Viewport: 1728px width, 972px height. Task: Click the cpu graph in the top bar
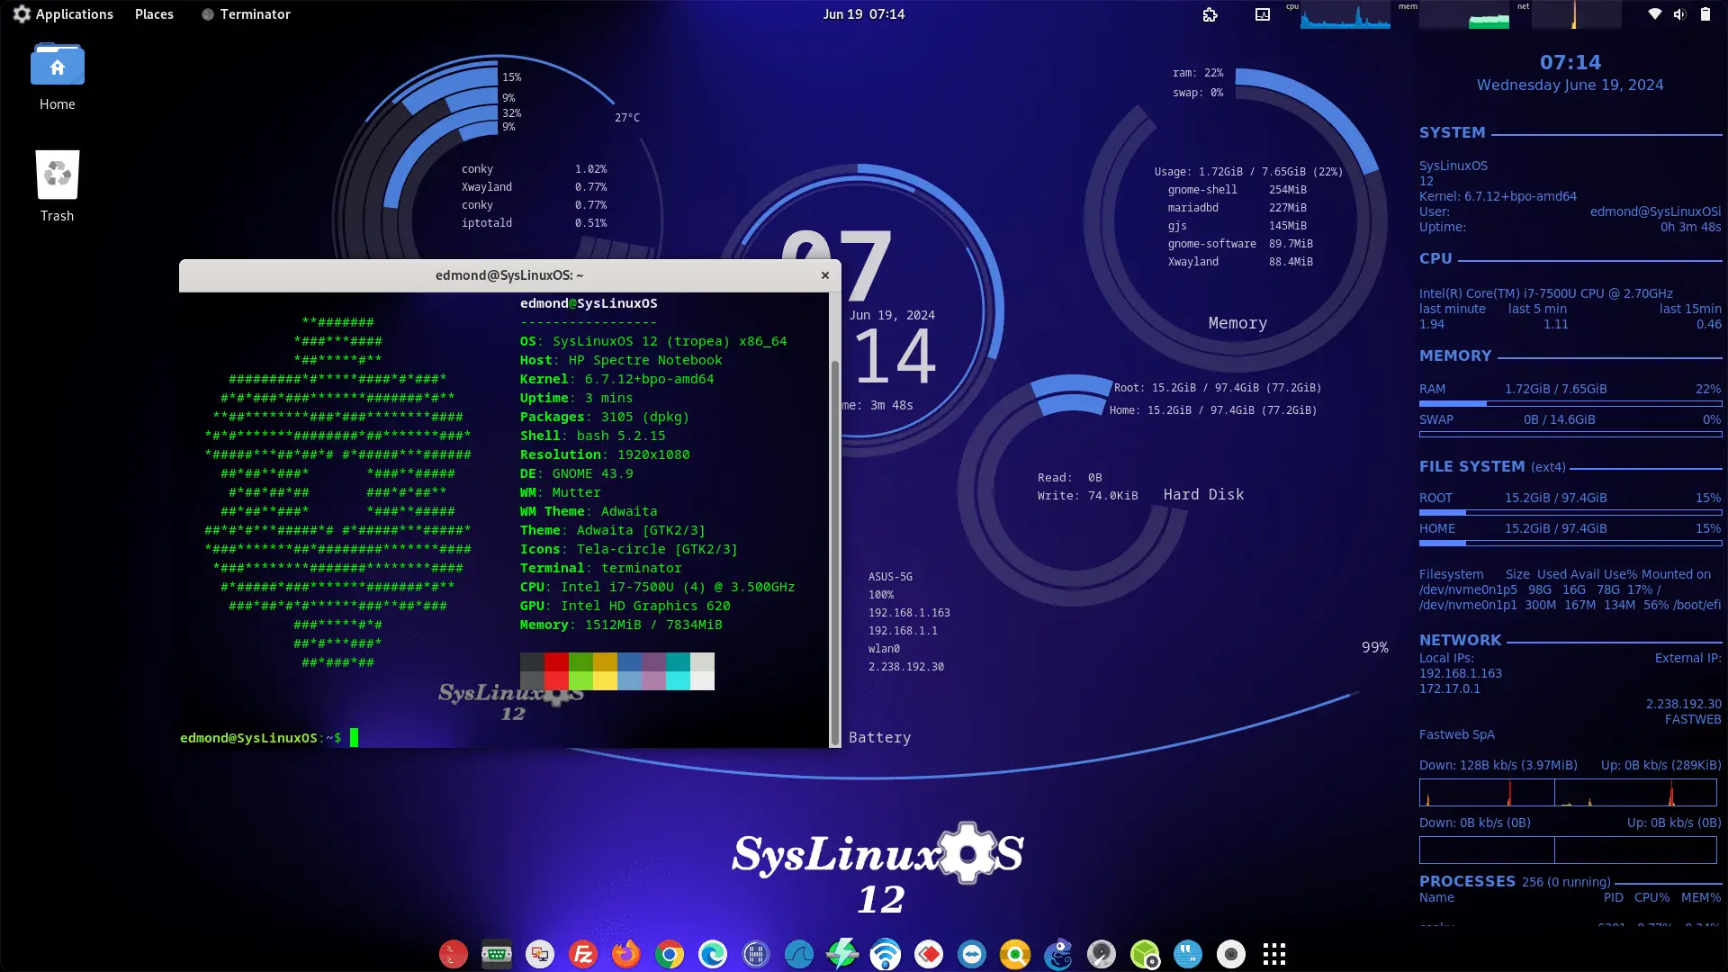[x=1345, y=16]
